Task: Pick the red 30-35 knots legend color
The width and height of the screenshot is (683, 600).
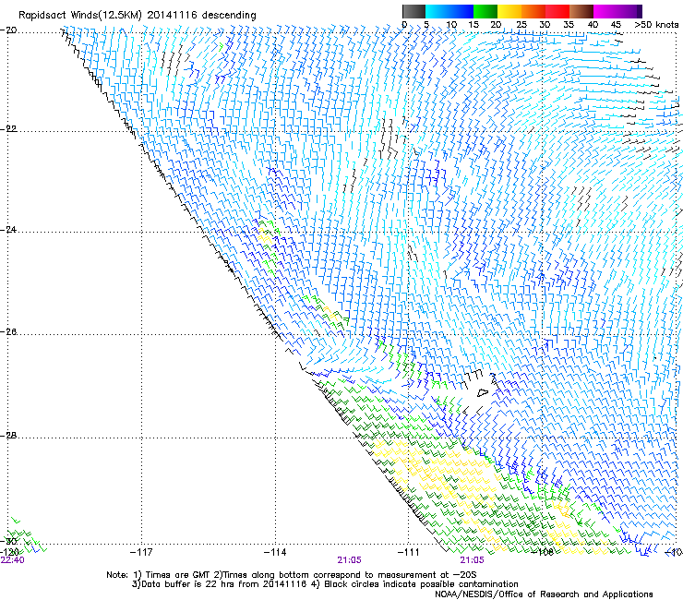Action: click(x=557, y=11)
